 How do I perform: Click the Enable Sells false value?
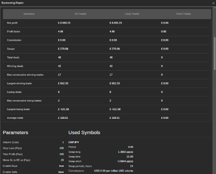(x=61, y=172)
